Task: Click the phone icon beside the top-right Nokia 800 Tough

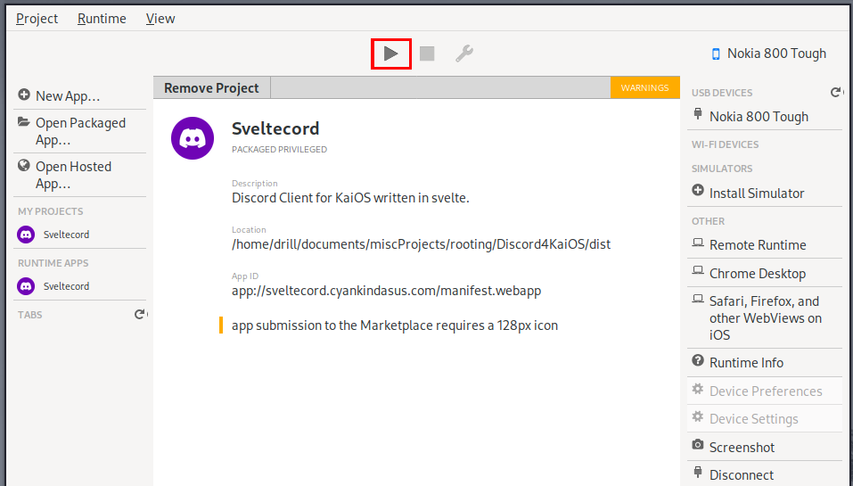Action: [716, 54]
